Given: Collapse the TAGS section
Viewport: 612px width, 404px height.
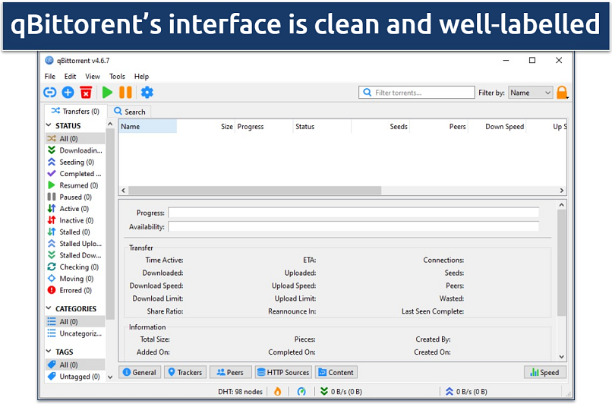Looking at the screenshot, I should click(x=49, y=352).
